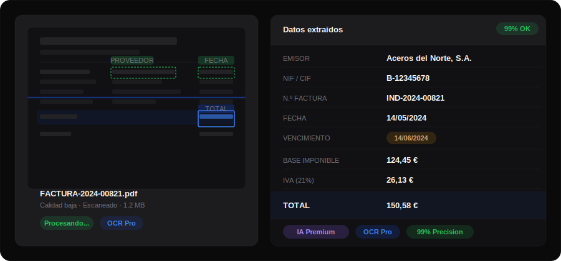Select the blue total amount detection box
The height and width of the screenshot is (261, 561).
tap(216, 119)
